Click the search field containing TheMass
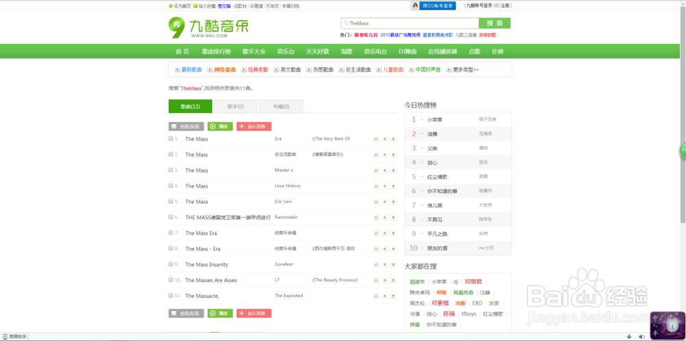This screenshot has height=341, width=686. click(410, 23)
